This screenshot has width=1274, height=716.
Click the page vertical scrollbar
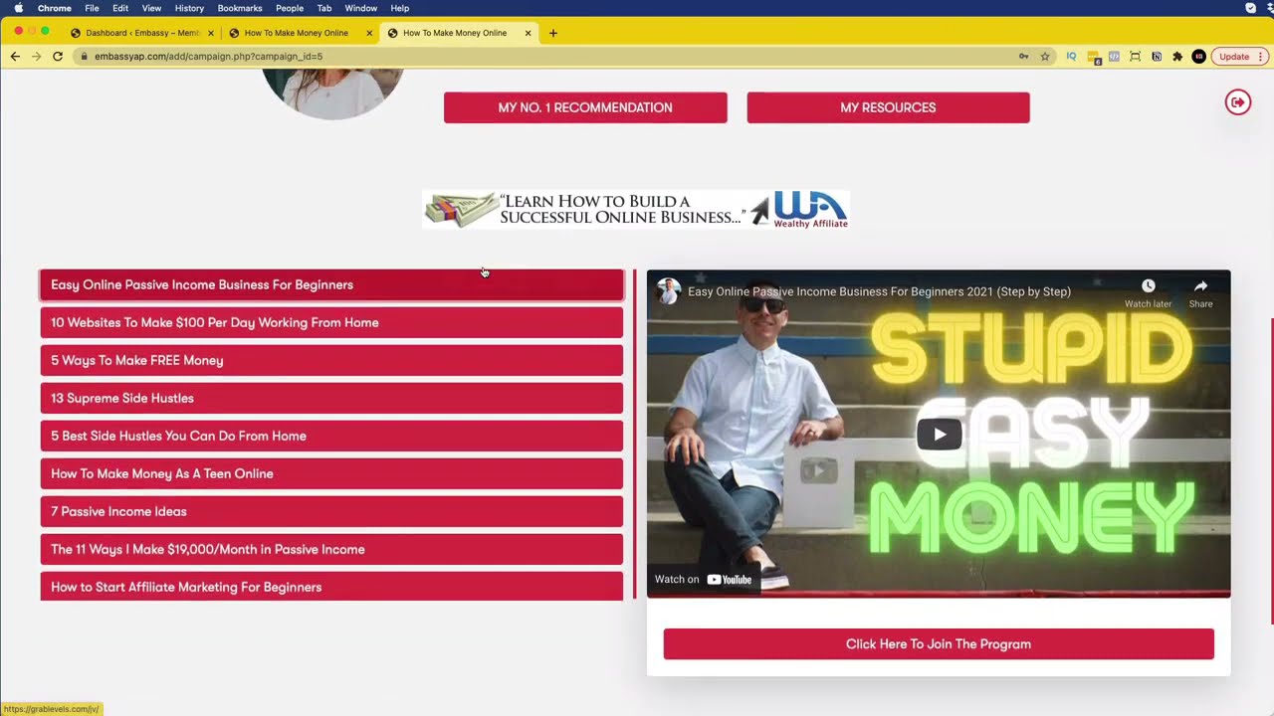pyautogui.click(x=1270, y=470)
